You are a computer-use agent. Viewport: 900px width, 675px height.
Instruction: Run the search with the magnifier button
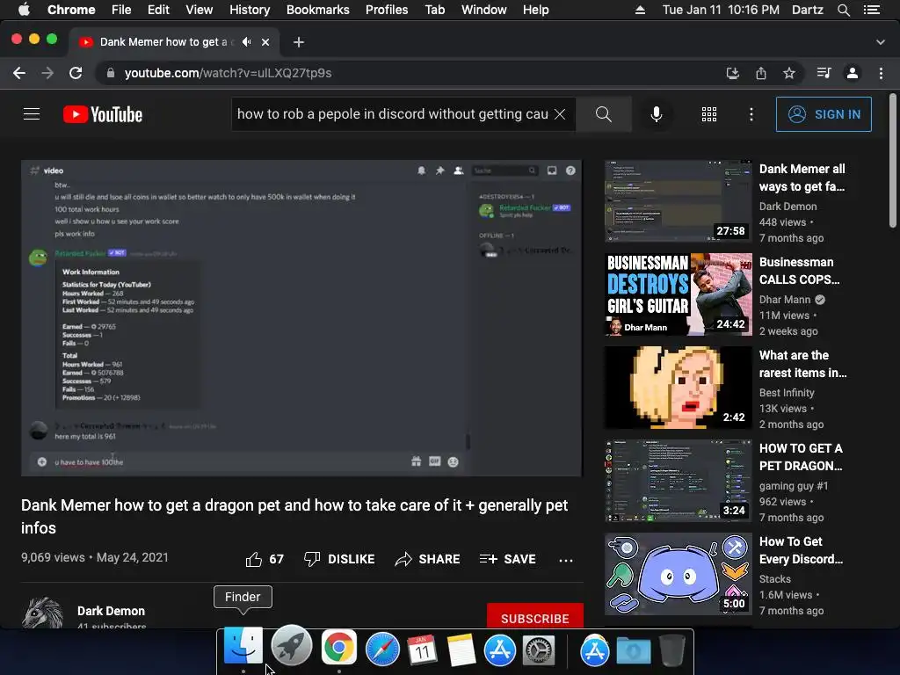pyautogui.click(x=603, y=114)
